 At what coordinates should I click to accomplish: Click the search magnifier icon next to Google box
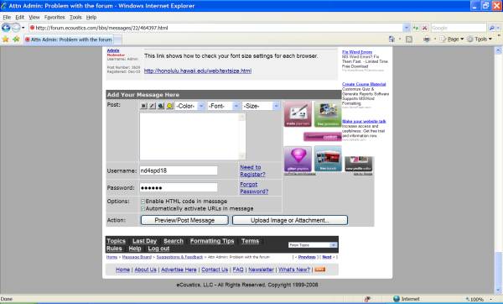492,28
